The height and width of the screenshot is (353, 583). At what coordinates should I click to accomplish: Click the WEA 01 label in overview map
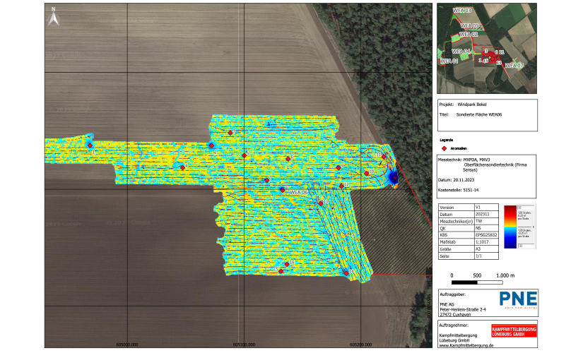click(x=449, y=61)
